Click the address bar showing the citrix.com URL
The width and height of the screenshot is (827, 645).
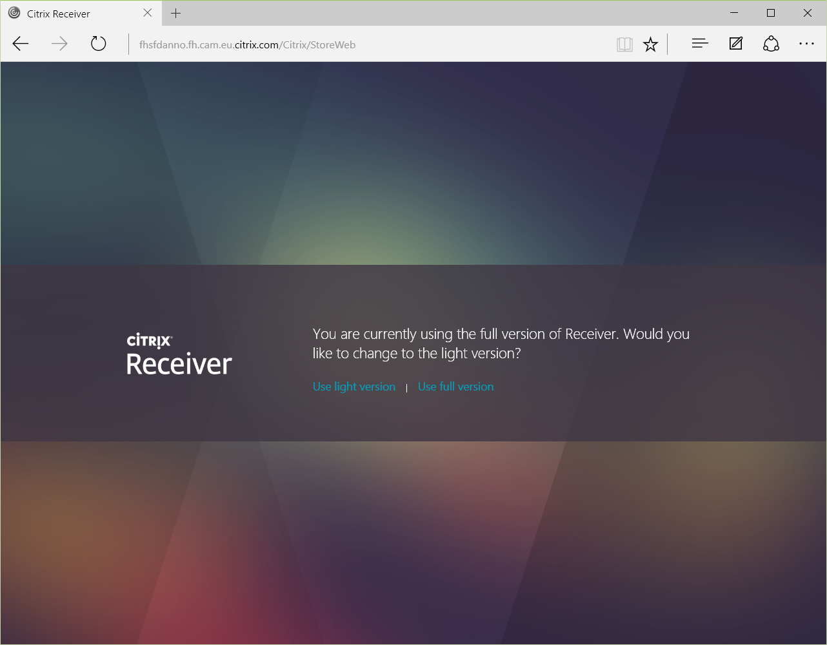click(x=323, y=44)
